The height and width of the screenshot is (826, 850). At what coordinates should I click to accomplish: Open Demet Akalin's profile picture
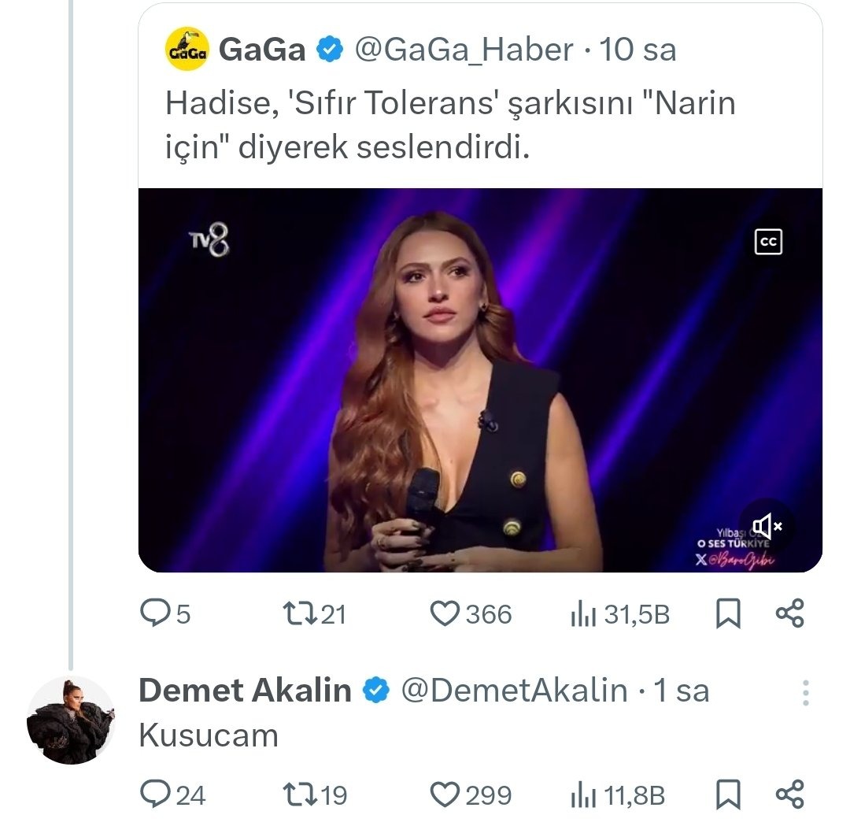(71, 720)
